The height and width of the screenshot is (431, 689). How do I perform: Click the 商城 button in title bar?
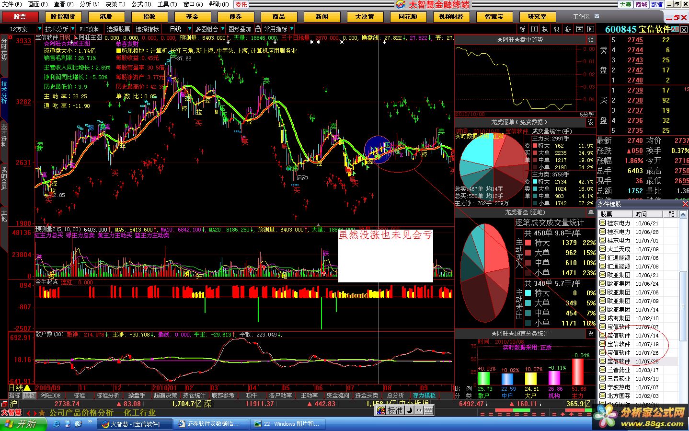(642, 4)
